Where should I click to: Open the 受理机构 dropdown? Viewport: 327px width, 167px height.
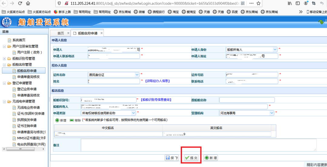pyautogui.click(x=271, y=113)
